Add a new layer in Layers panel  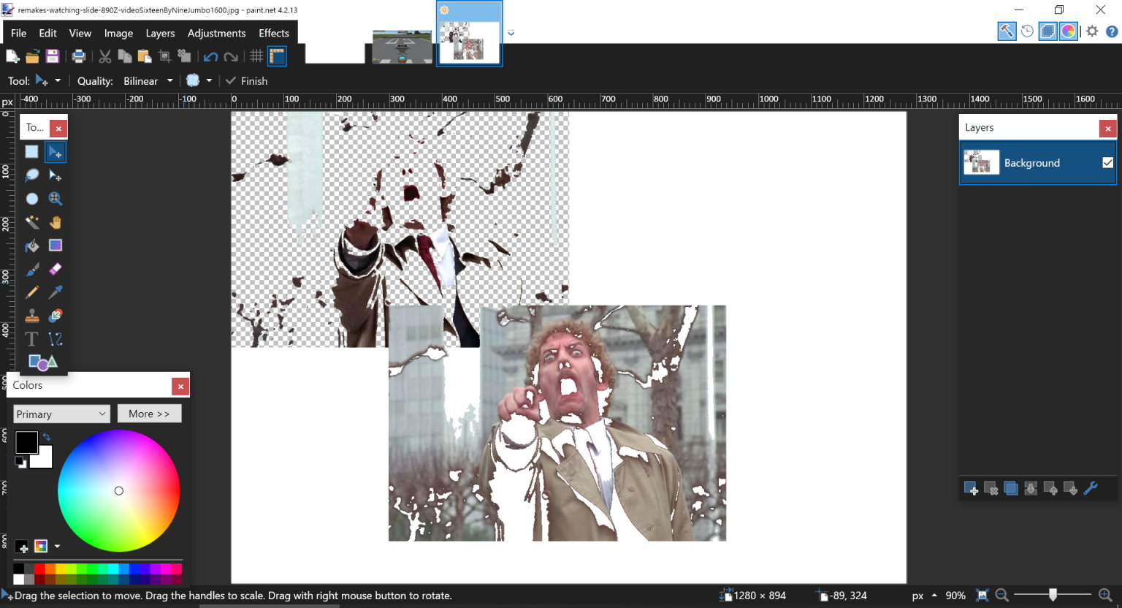point(971,488)
